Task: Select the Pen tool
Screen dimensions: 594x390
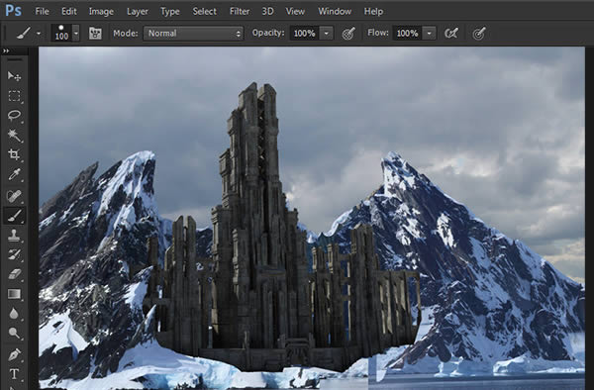Action: [x=15, y=354]
